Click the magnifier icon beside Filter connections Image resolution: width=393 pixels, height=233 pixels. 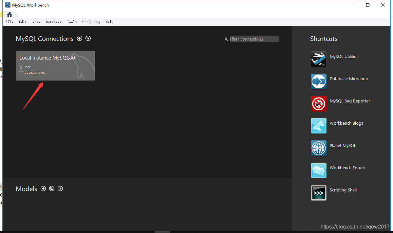(226, 39)
